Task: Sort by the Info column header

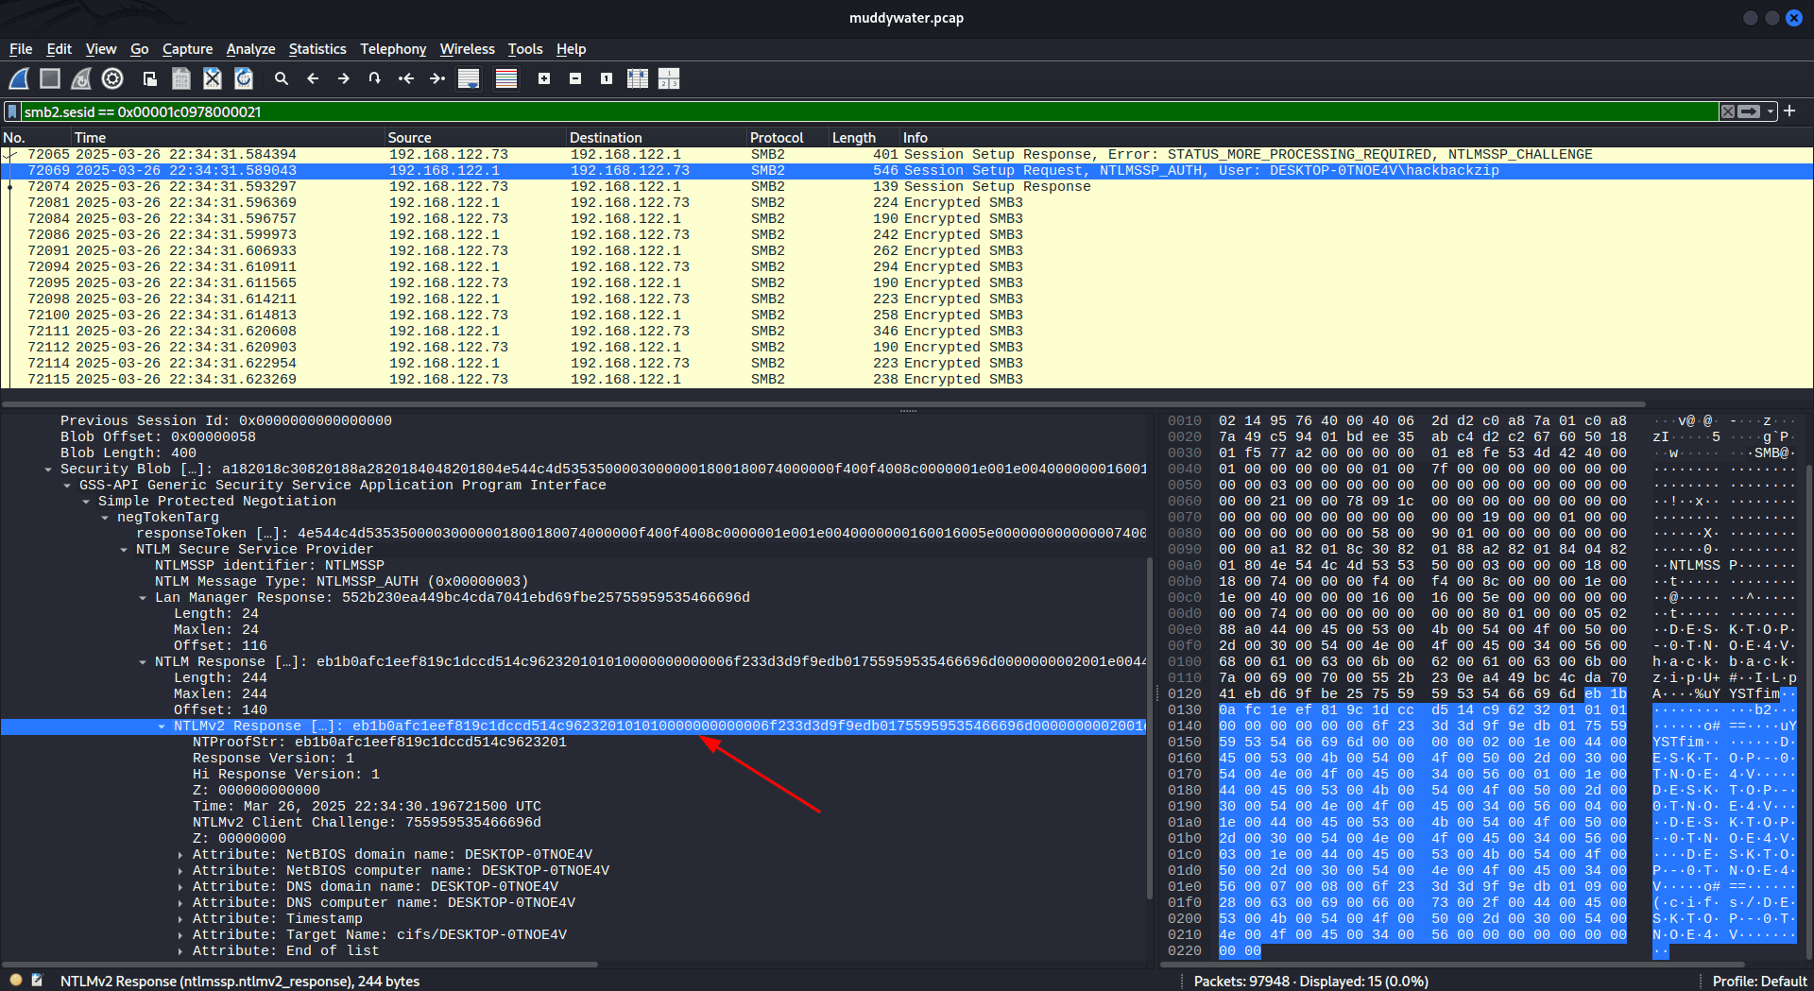Action: tap(1355, 138)
